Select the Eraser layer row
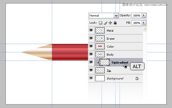 [x=116, y=38]
